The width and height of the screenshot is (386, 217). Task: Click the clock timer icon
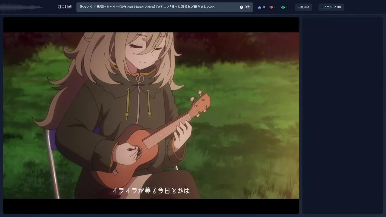tap(241, 7)
